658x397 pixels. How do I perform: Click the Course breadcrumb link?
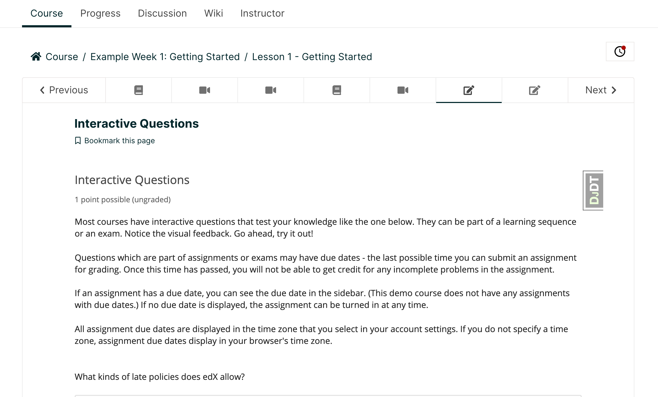[x=62, y=57]
